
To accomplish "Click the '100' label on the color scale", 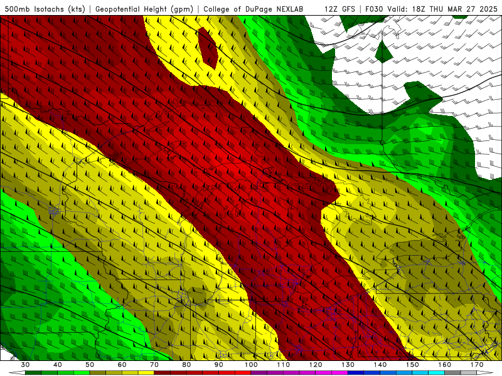I will pos(251,365).
